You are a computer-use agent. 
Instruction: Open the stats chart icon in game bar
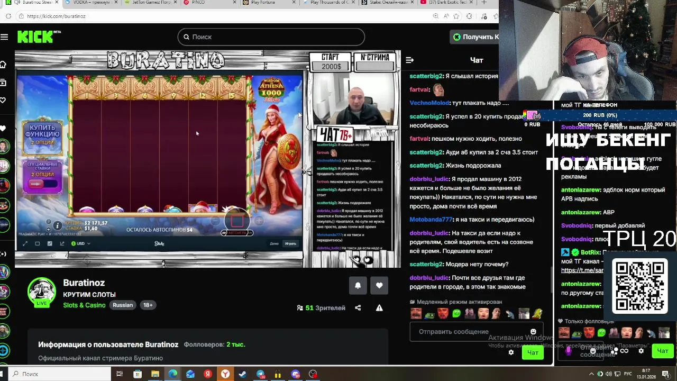pos(50,243)
